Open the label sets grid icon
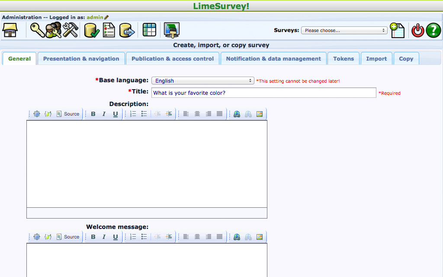The width and height of the screenshot is (443, 277). pos(149,30)
